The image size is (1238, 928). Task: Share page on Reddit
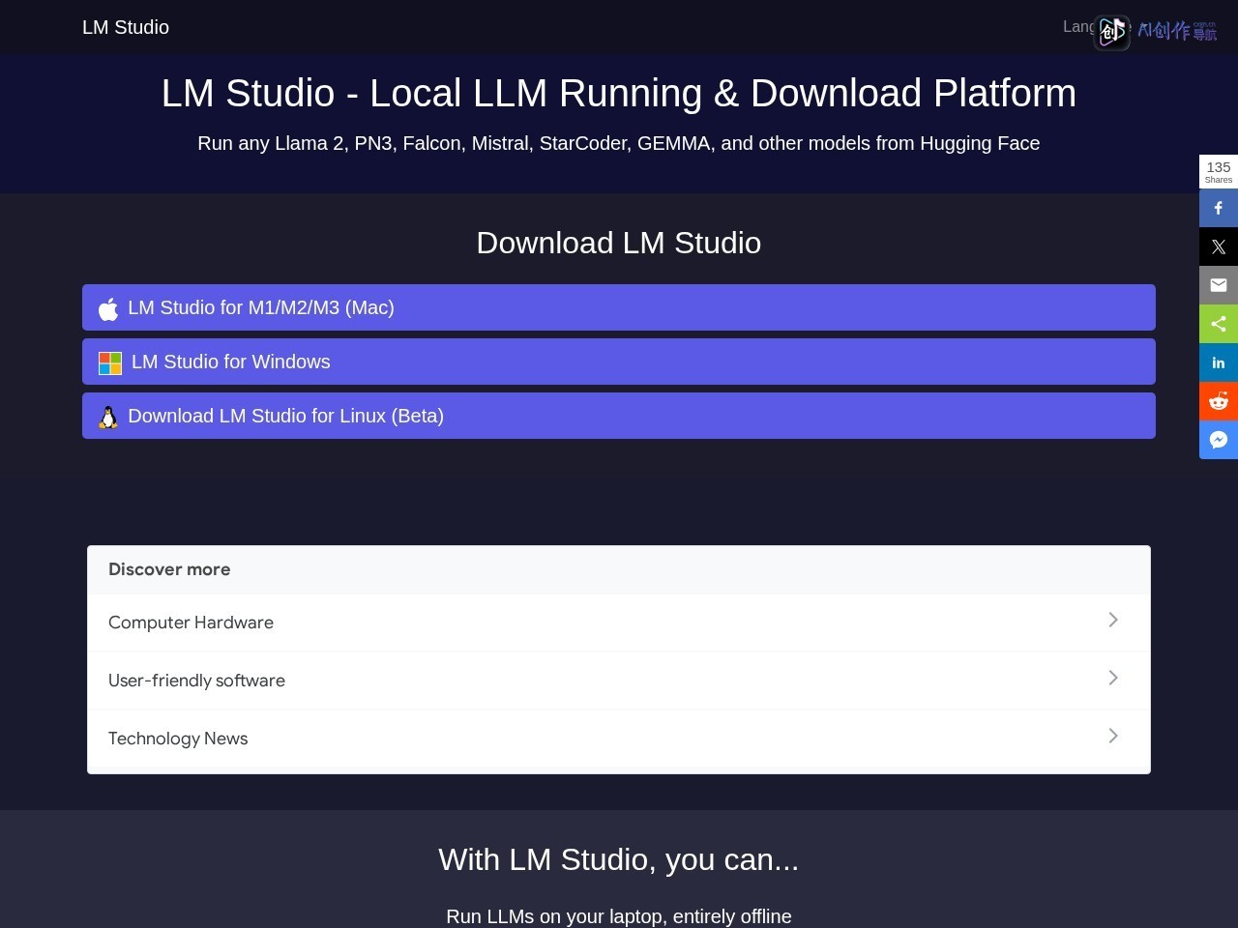coord(1219,401)
